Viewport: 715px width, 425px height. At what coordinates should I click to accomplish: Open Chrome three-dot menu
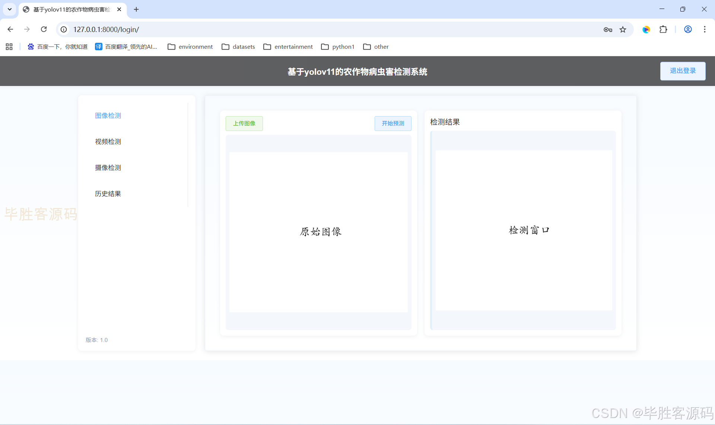point(705,29)
